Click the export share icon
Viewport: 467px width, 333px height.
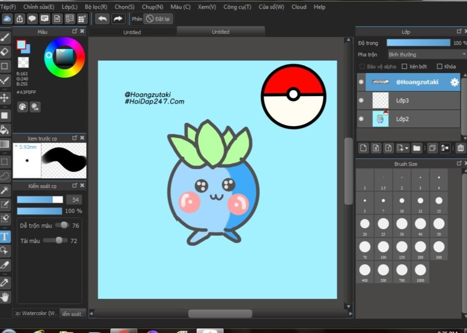coord(20,19)
